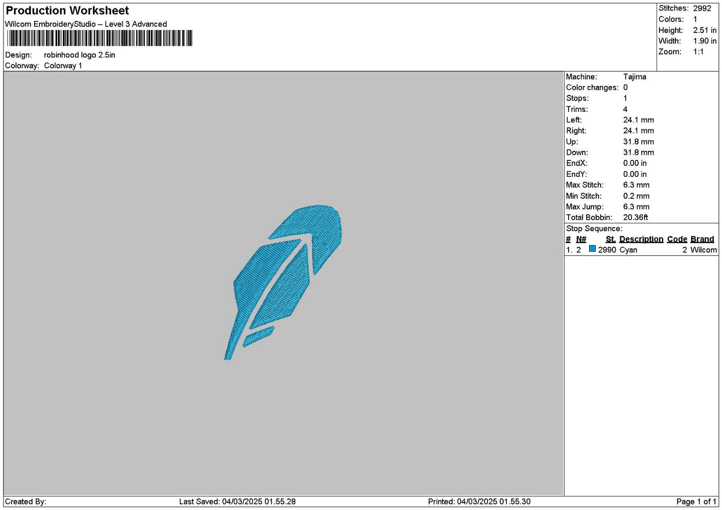Select the 2990 stitch count in stop sequence
The image size is (722, 510).
[607, 250]
